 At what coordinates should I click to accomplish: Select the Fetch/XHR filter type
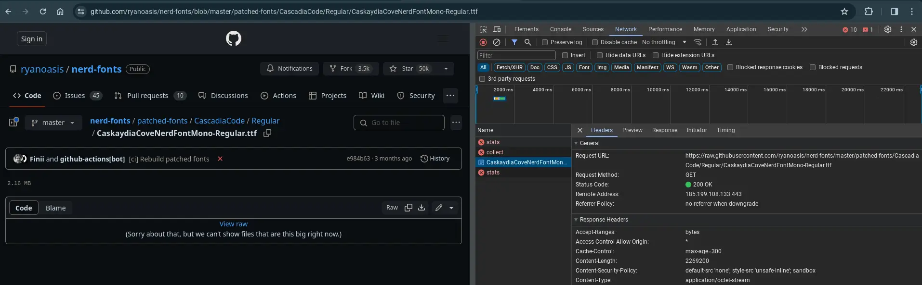click(x=509, y=67)
